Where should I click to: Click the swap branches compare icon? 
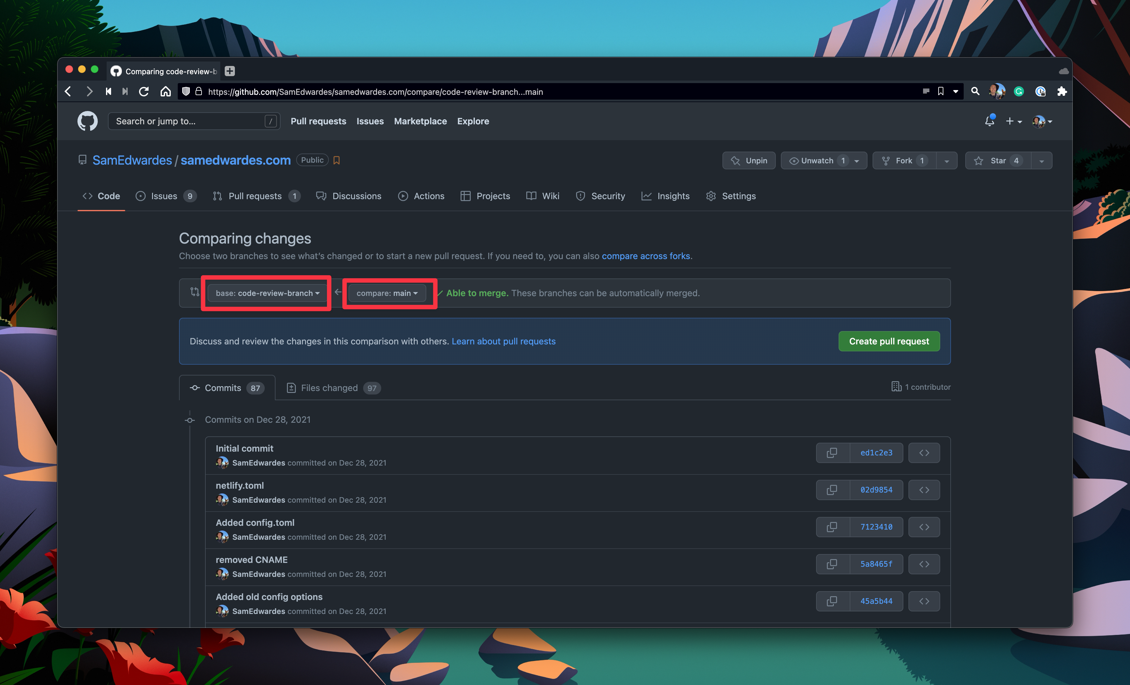(x=195, y=292)
